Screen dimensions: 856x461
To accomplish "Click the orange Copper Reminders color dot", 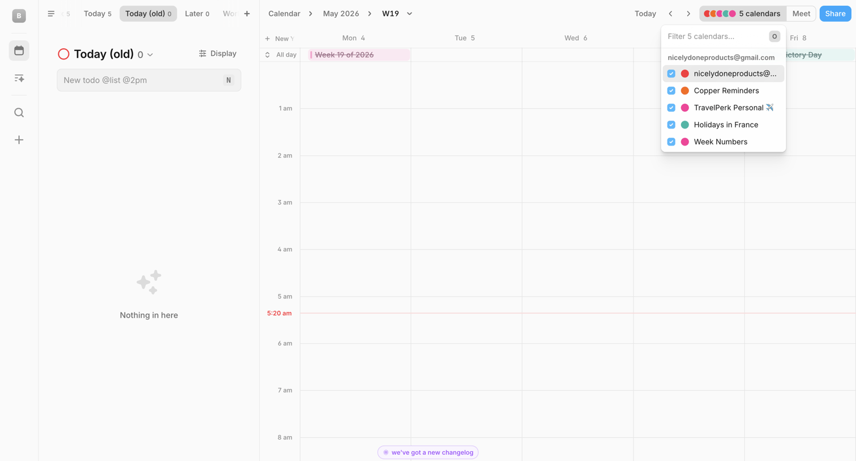I will [x=684, y=91].
